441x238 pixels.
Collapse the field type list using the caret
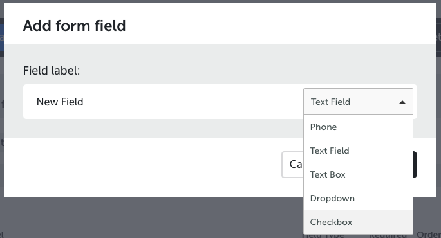(402, 102)
